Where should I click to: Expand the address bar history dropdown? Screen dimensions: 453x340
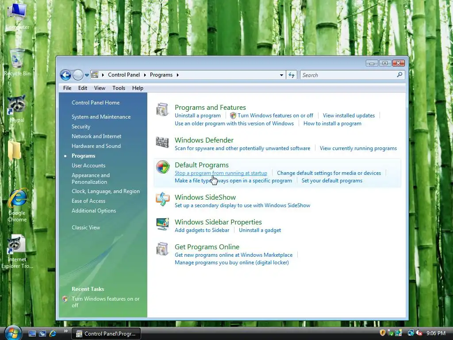coord(281,75)
